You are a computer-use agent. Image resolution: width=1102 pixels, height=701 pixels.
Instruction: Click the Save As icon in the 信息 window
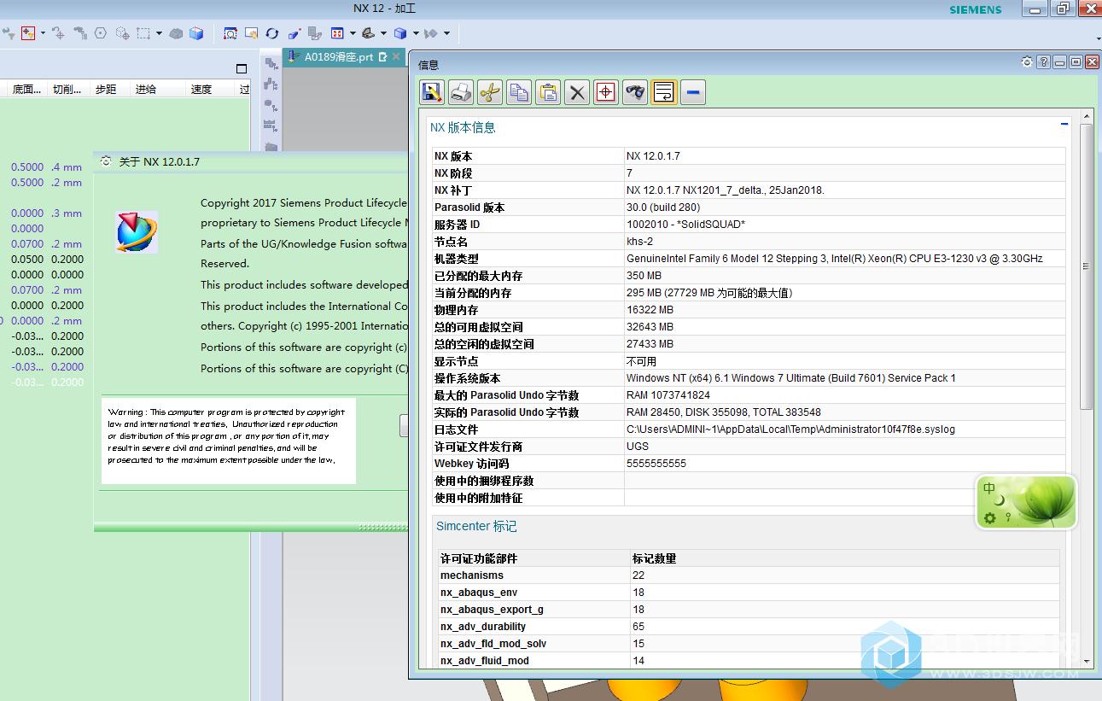[432, 92]
